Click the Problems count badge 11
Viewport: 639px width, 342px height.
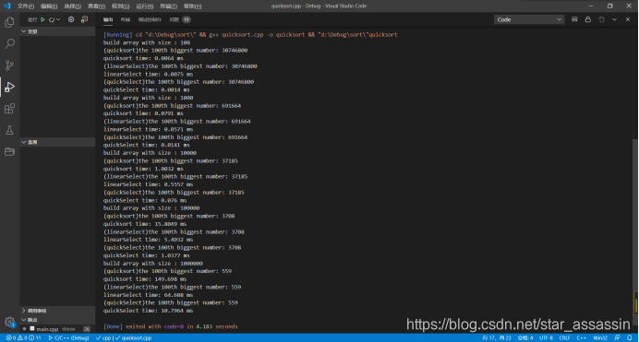(187, 19)
